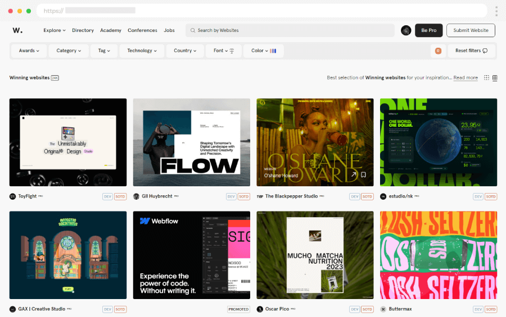Open O'shane Howard site via arrow icon
Screen dimensions: 506x317
[354, 175]
